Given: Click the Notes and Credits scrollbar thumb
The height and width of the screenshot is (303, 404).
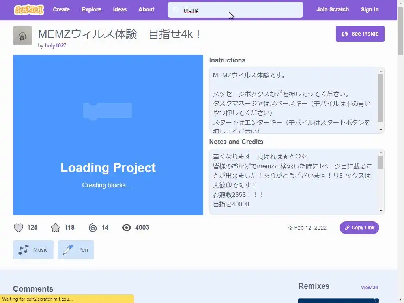Looking at the screenshot, I should coord(381,163).
